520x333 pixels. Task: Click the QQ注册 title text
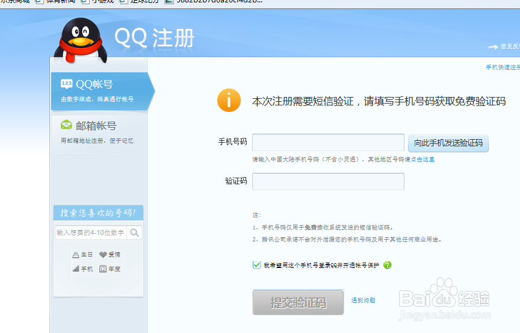click(x=155, y=38)
